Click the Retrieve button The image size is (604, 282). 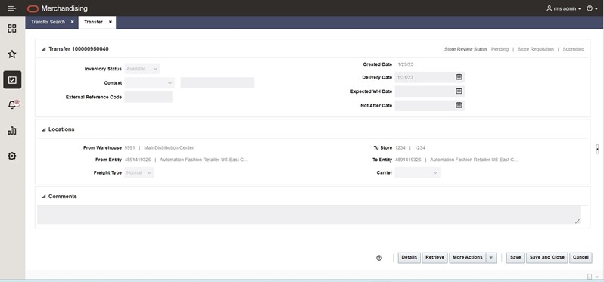click(435, 258)
